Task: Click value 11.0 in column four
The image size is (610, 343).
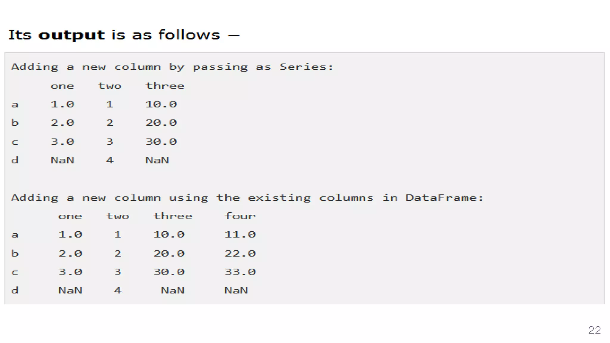Action: [240, 235]
